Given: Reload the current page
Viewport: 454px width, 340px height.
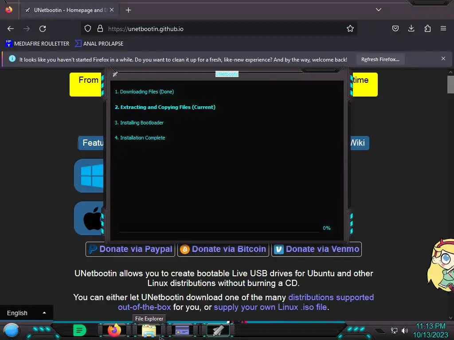Looking at the screenshot, I should 43,29.
